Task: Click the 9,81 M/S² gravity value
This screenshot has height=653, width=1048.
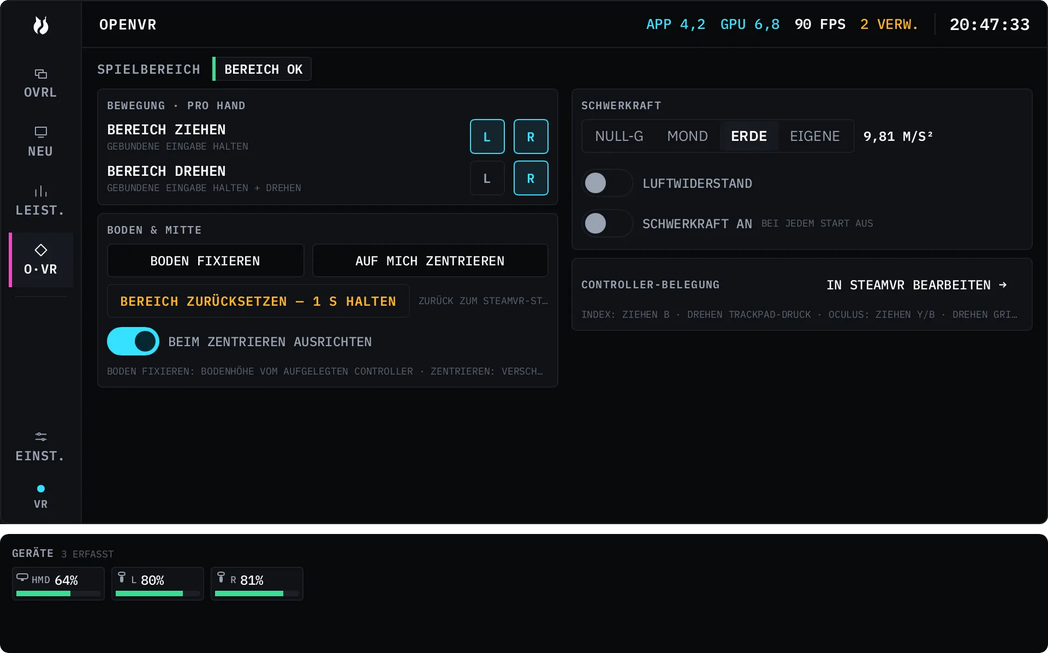Action: click(898, 136)
